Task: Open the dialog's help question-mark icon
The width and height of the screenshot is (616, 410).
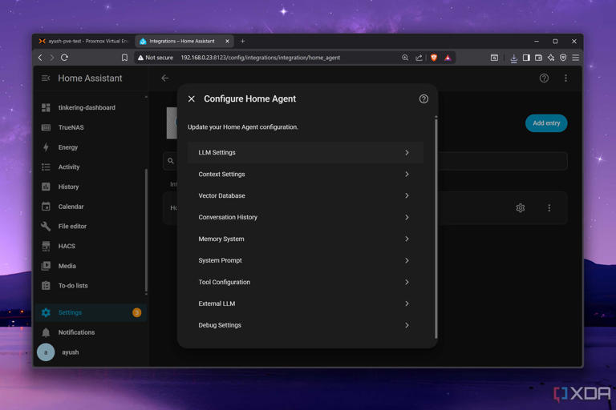Action: [423, 98]
